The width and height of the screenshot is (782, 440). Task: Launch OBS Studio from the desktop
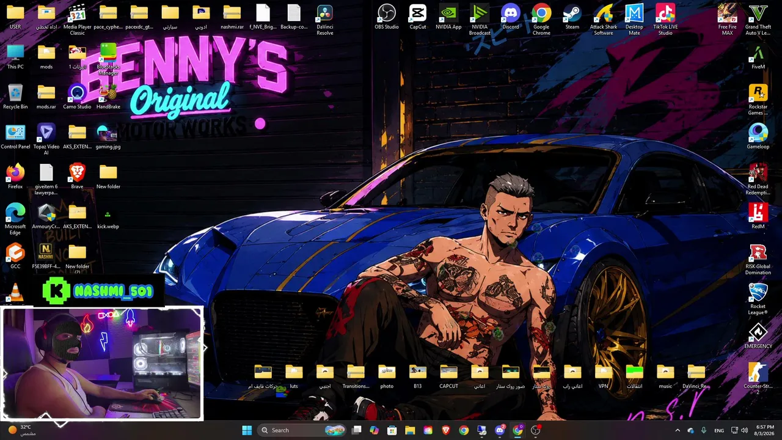click(387, 17)
